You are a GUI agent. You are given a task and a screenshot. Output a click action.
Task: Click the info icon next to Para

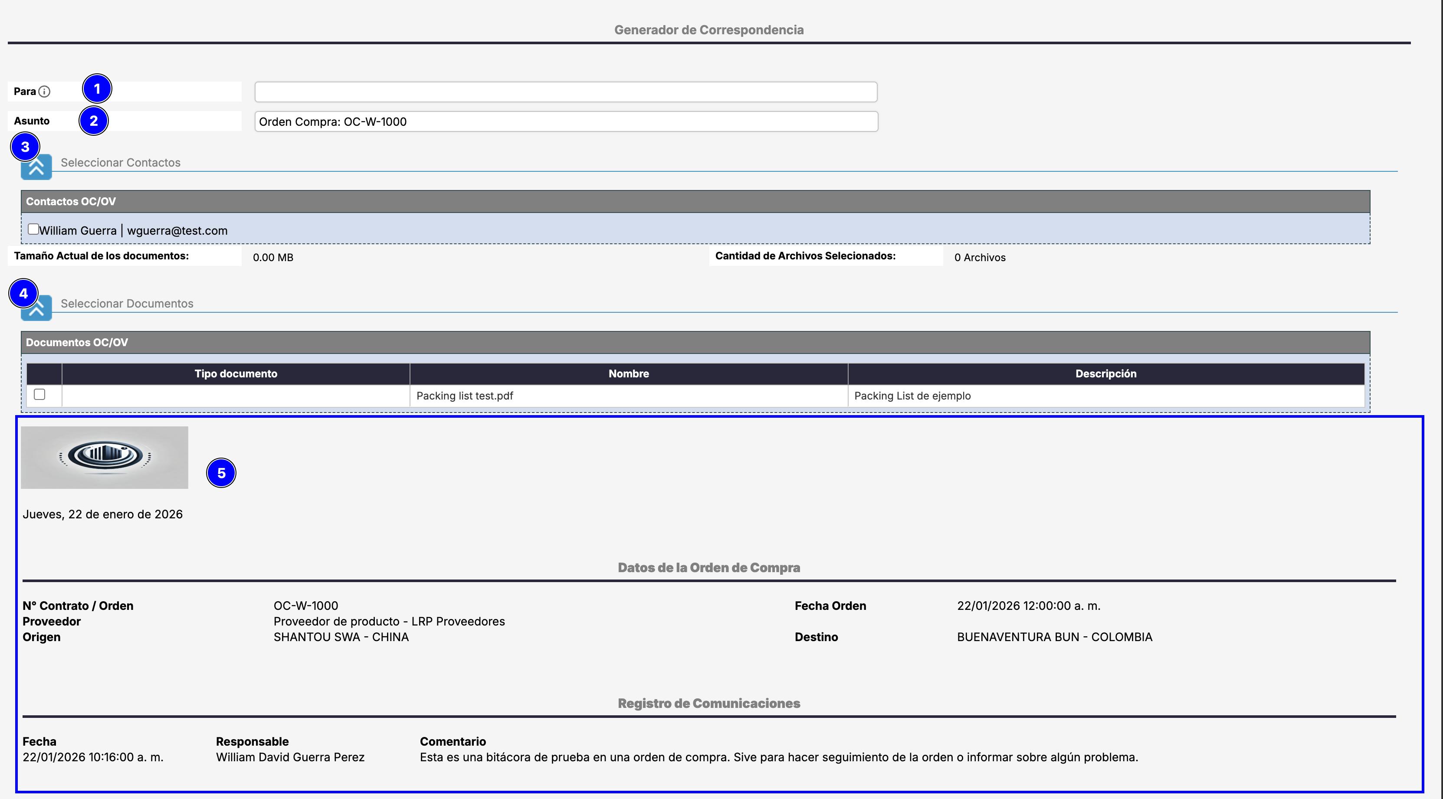tap(44, 91)
